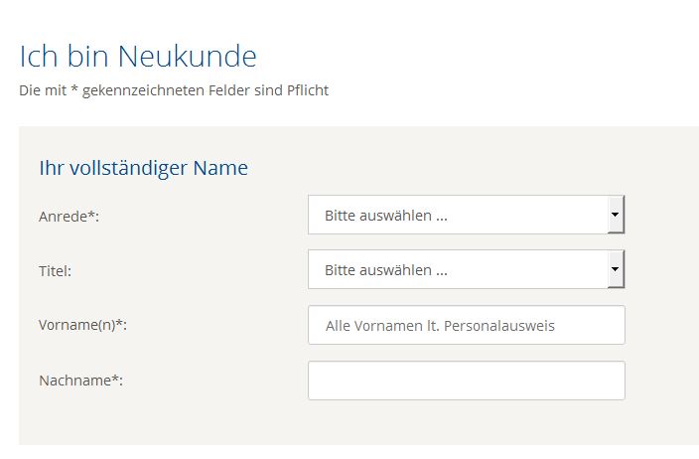
Task: Click the 'Nachname*:' label
Action: [x=80, y=381]
